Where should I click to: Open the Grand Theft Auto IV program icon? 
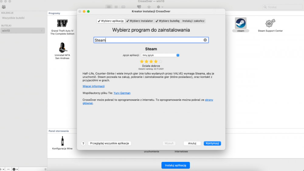(x=62, y=23)
